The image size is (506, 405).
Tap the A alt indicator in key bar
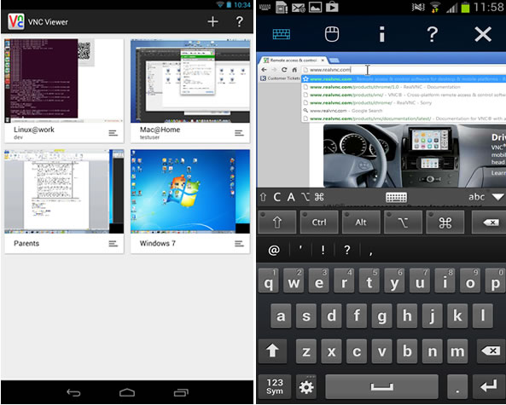(x=291, y=197)
